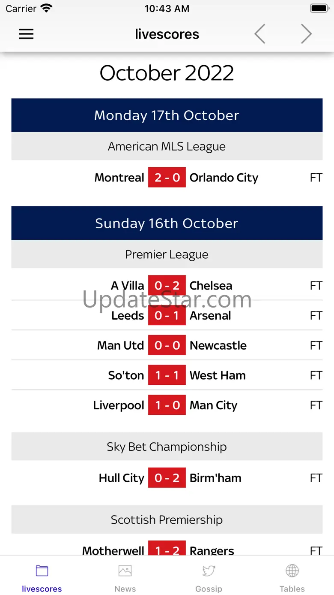This screenshot has width=334, height=595.
Task: Open the News picture icon tab
Action: 125,571
